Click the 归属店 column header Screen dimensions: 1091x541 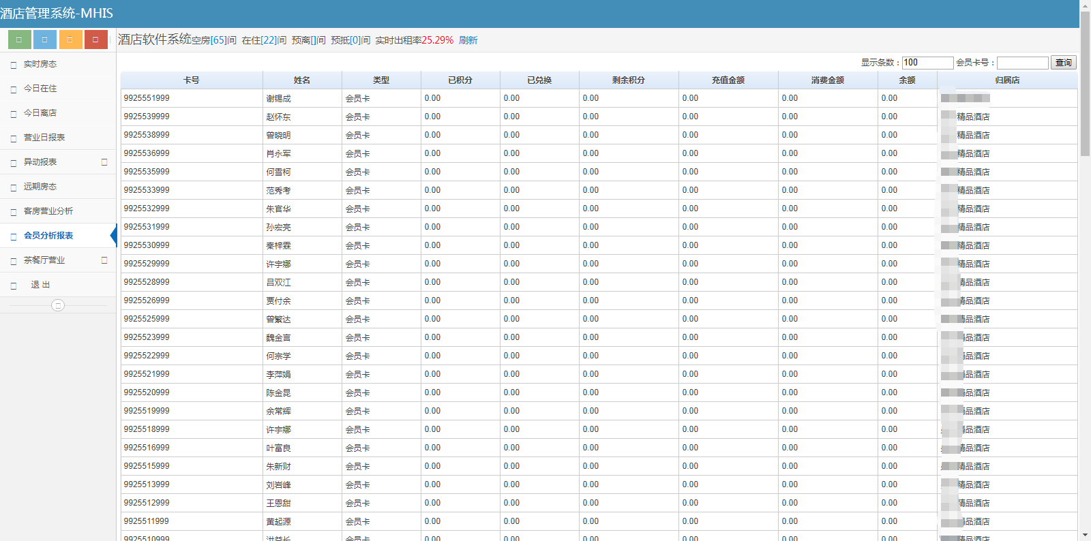[1007, 80]
